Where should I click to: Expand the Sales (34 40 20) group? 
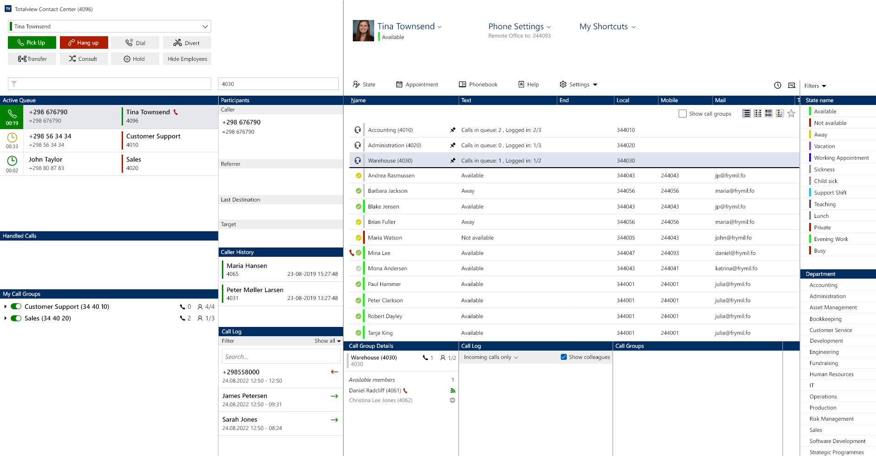click(x=5, y=318)
